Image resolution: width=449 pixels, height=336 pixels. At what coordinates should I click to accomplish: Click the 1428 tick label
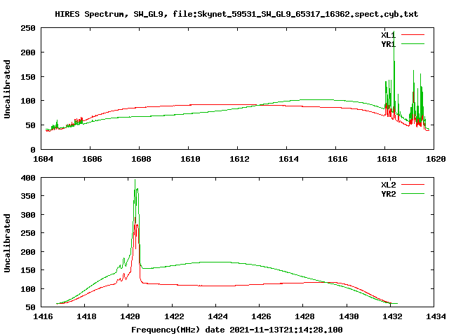[305, 316]
